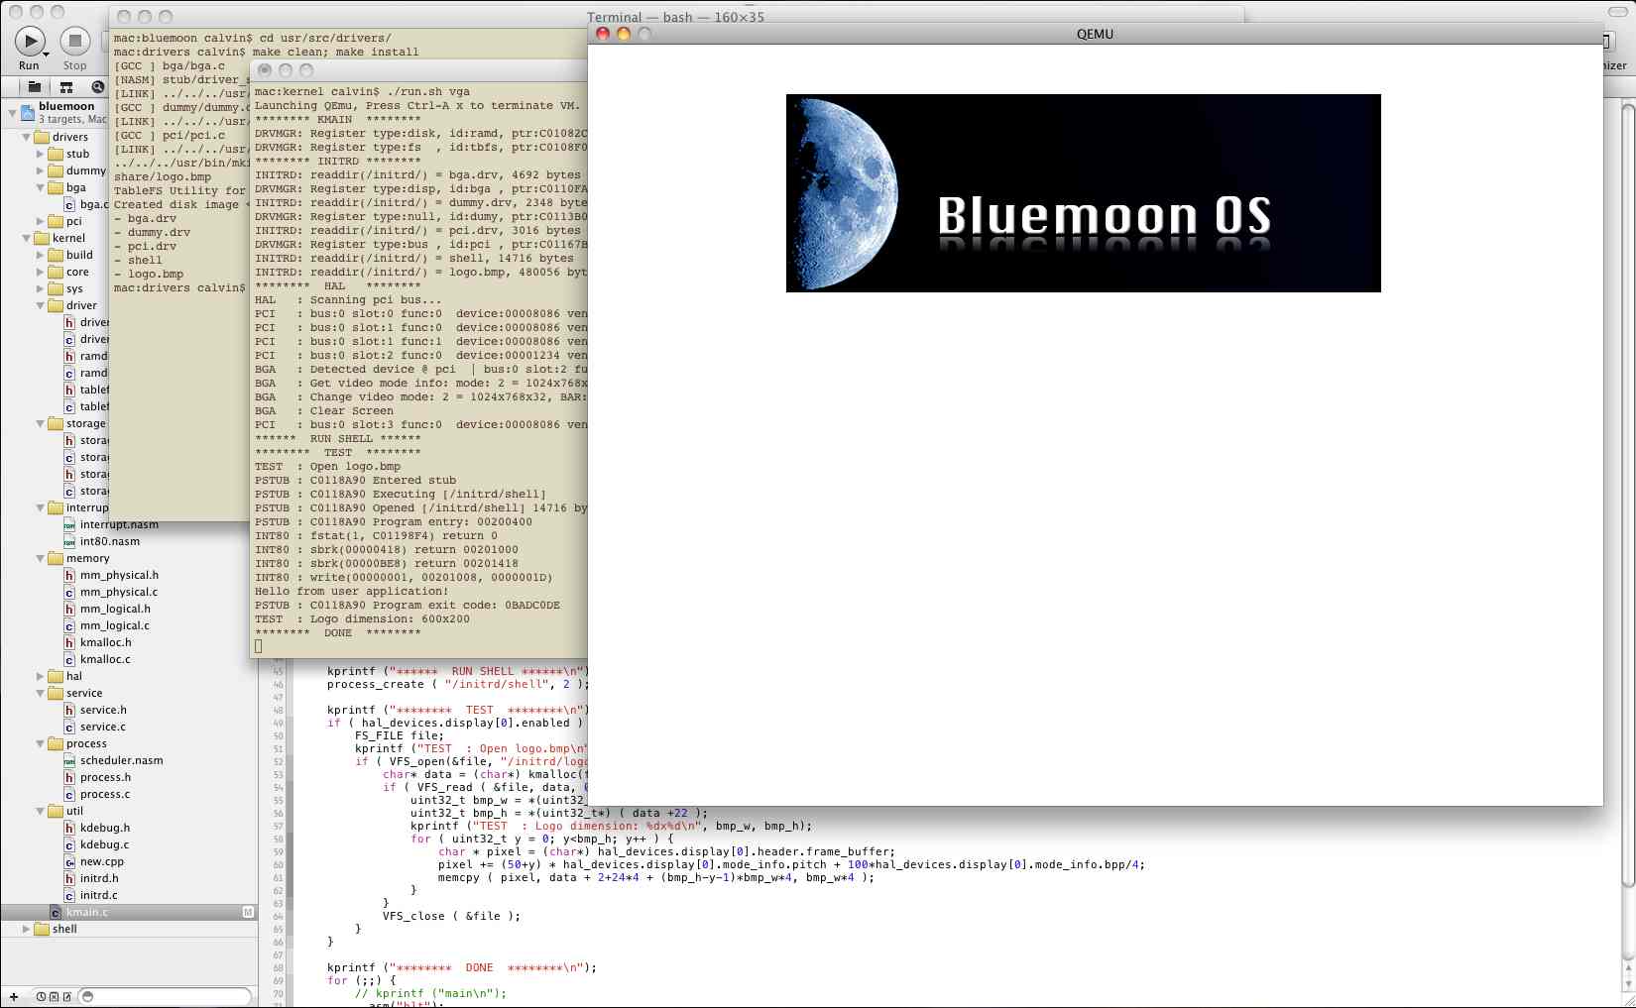Collapse the driver folder under kernel

click(x=41, y=305)
